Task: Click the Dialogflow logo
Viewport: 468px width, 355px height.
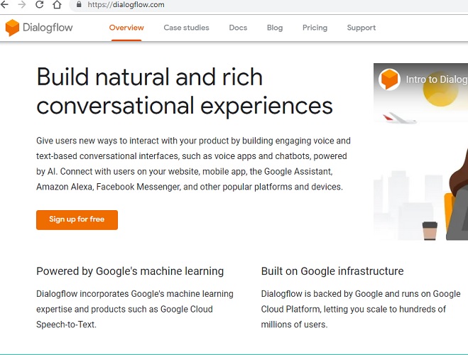Action: click(x=39, y=28)
